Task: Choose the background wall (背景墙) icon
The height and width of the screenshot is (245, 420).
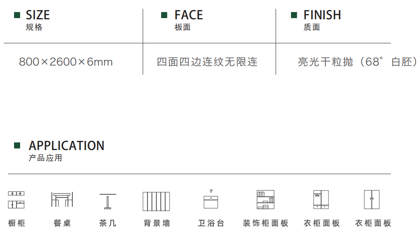Action: [x=156, y=201]
